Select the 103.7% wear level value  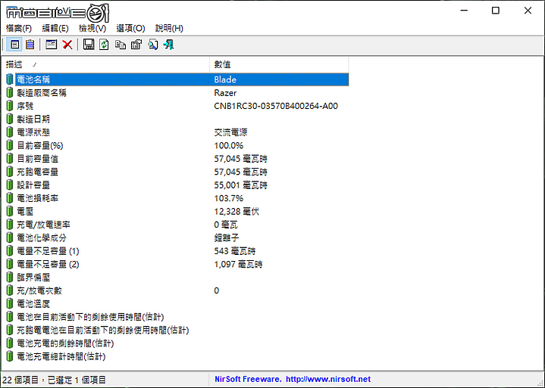pyautogui.click(x=229, y=198)
